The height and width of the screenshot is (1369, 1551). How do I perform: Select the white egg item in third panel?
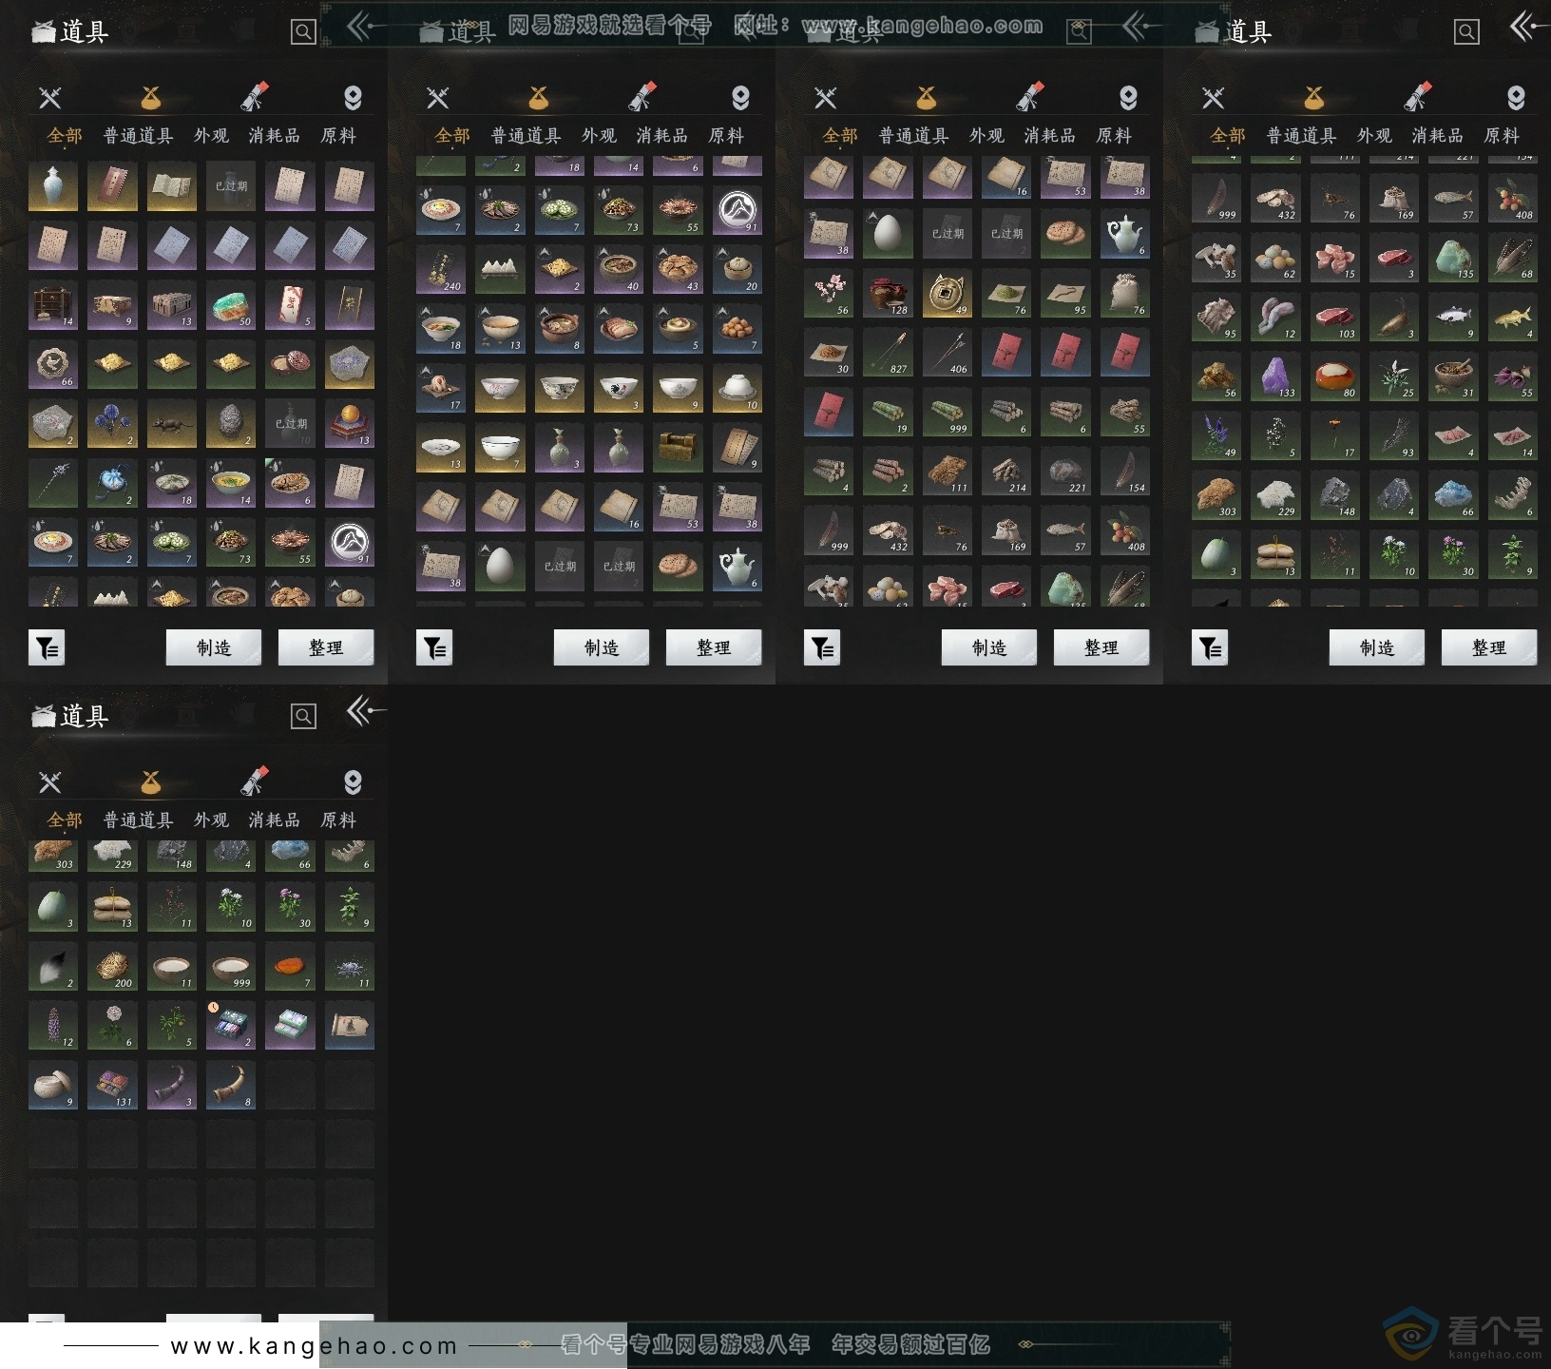(x=888, y=234)
